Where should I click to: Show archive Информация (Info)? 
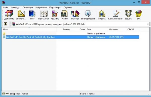(88, 15)
